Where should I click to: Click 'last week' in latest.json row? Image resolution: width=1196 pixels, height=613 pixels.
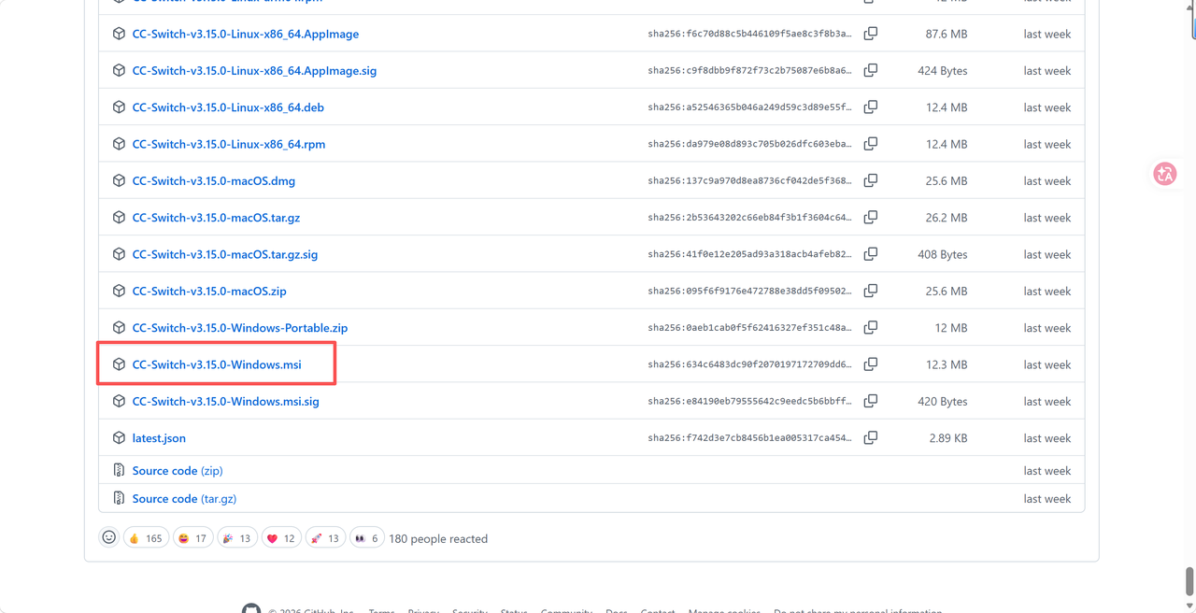1047,438
